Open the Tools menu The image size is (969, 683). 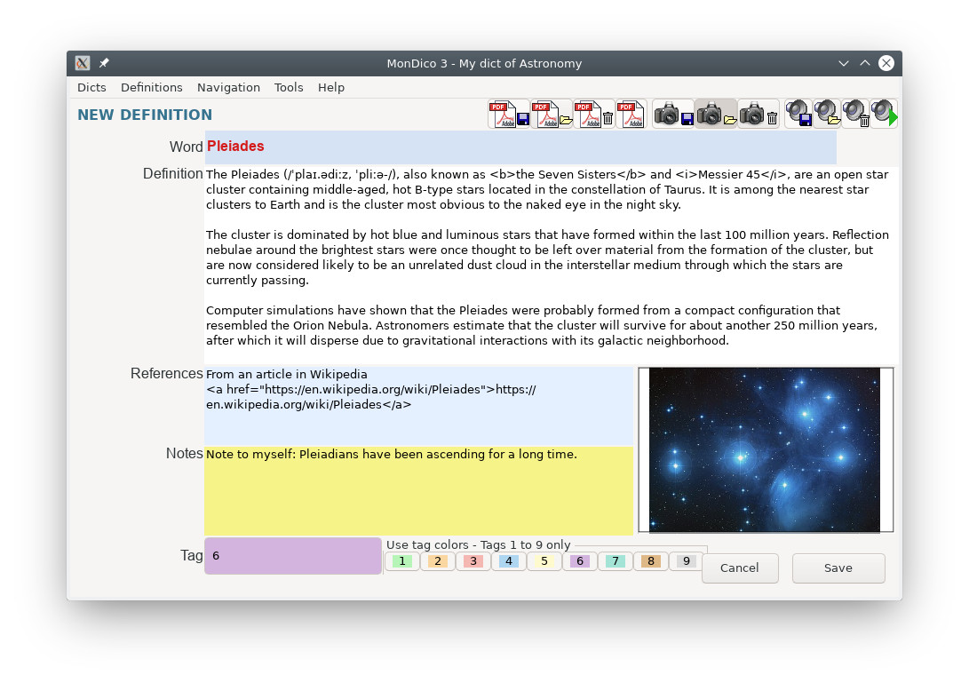(x=289, y=88)
